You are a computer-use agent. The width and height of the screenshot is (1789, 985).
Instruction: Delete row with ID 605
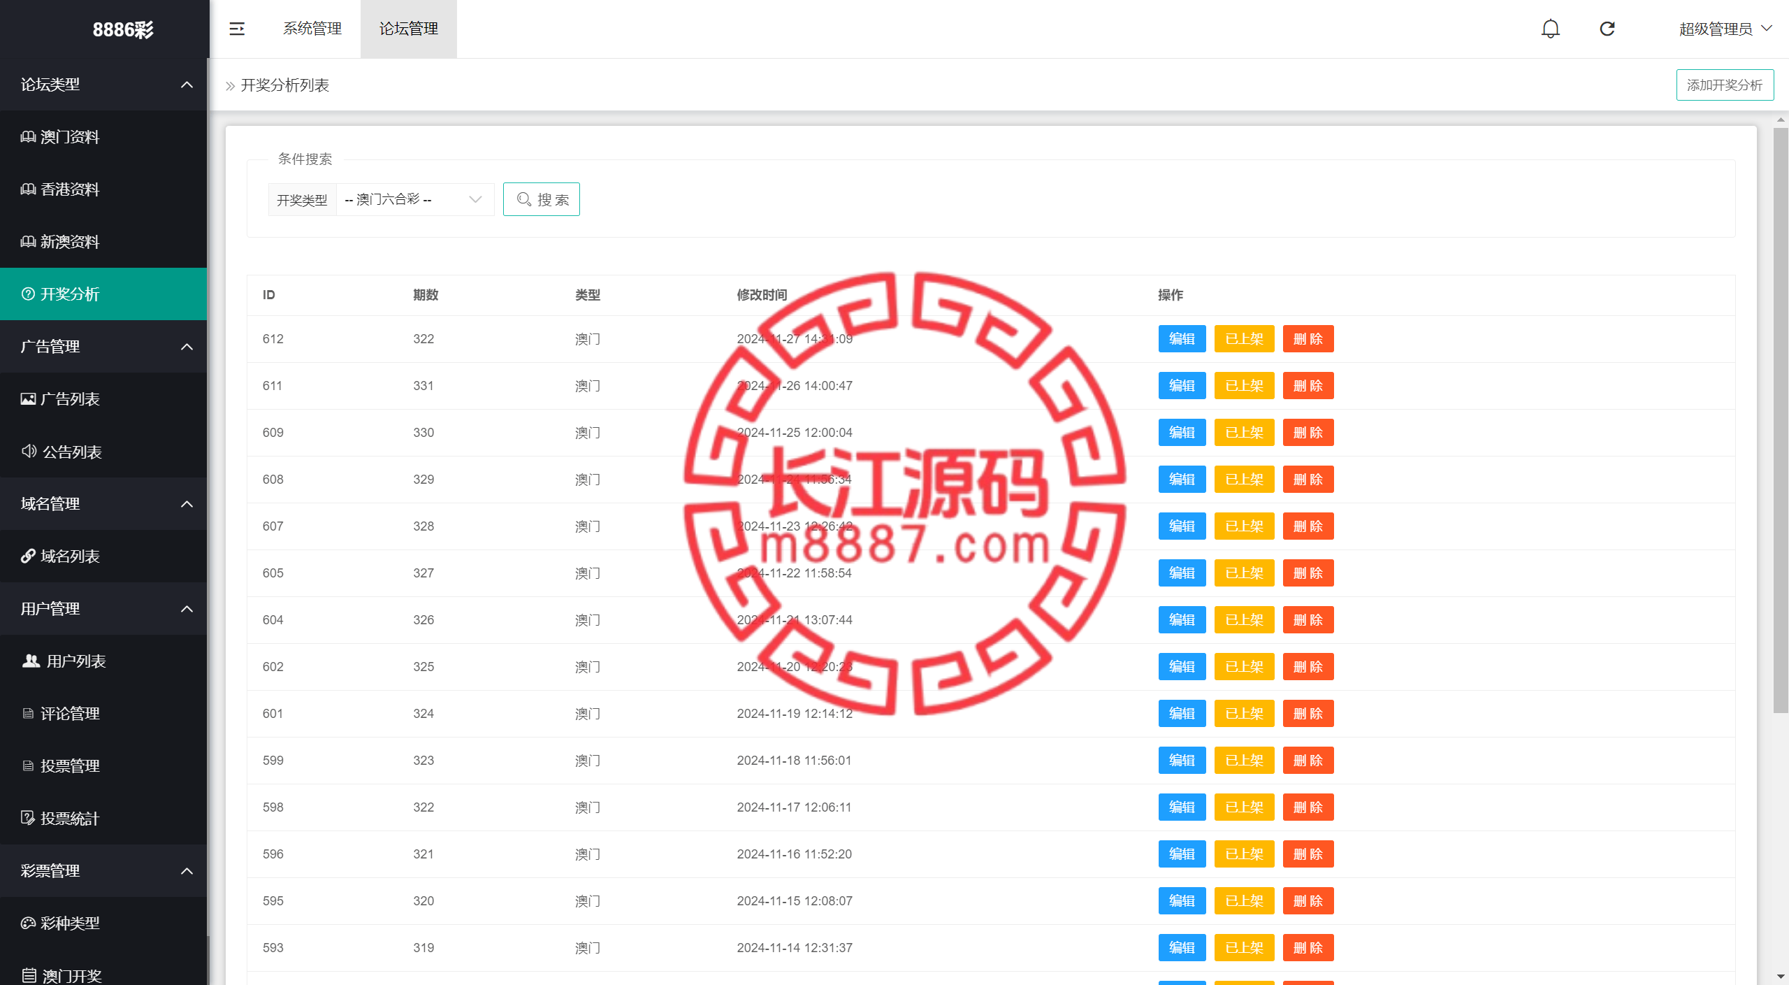(1308, 573)
